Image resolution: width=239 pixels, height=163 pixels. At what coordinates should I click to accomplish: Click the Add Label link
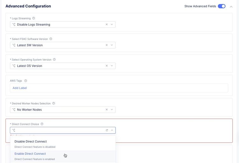click(20, 88)
